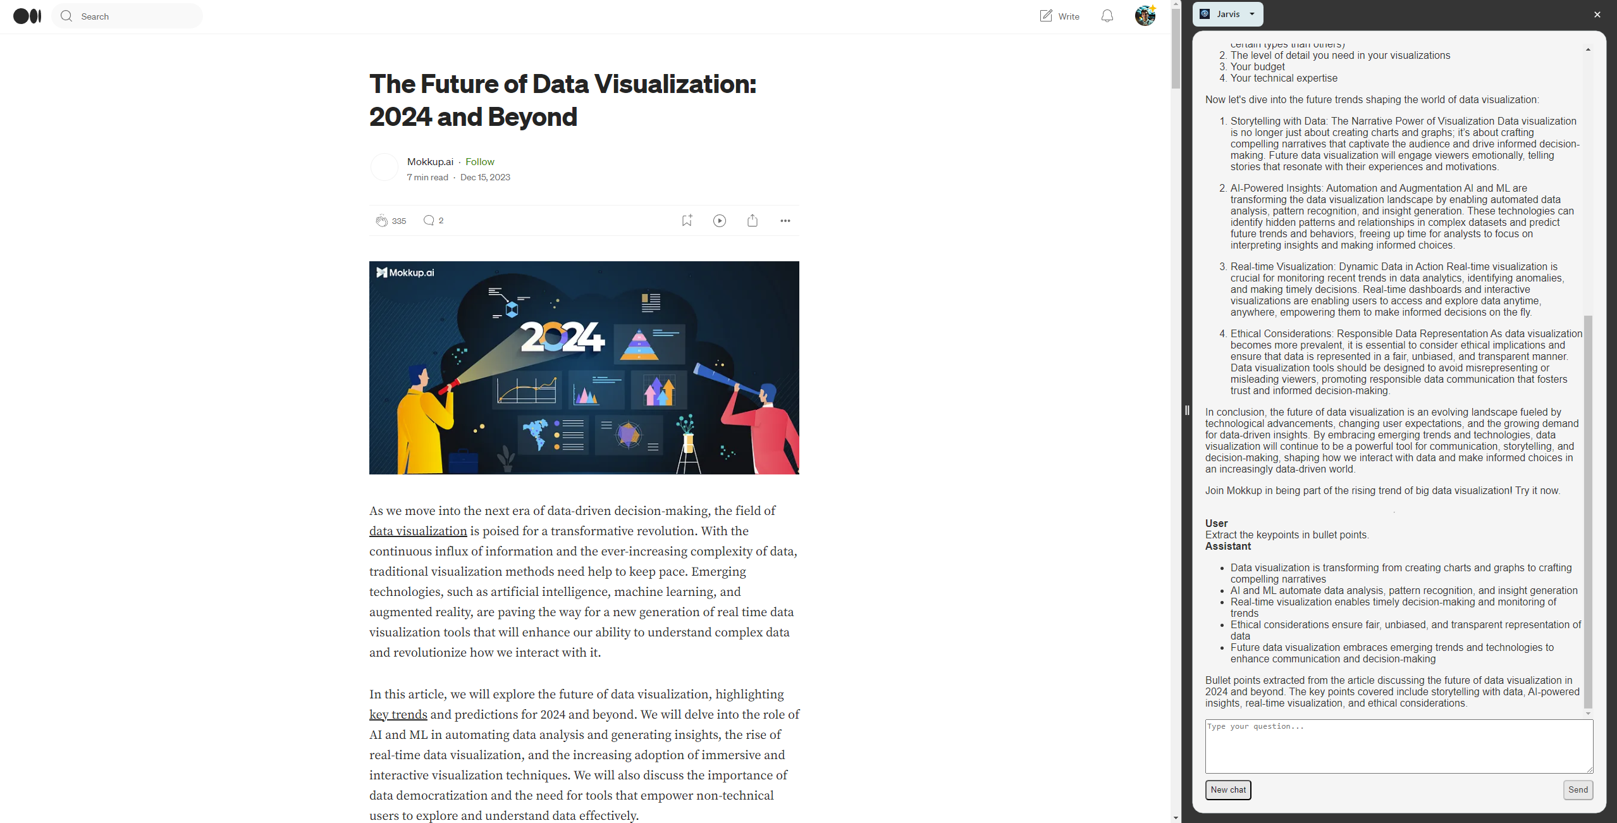1617x823 pixels.
Task: Open the comments bubble icon
Action: [429, 220]
